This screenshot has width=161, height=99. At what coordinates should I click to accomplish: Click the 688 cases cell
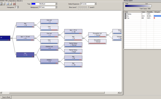[x=143, y=18]
